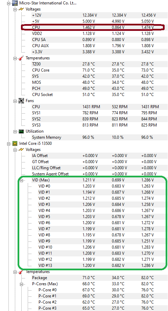
Task: Collapse the Temperatures node above Package
Action: tap(15, 272)
